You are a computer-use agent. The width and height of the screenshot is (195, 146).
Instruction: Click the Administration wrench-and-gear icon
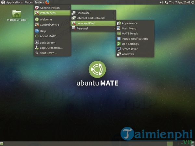pyautogui.click(x=37, y=8)
